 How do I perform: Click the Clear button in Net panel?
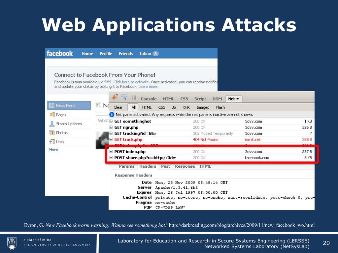(118, 107)
